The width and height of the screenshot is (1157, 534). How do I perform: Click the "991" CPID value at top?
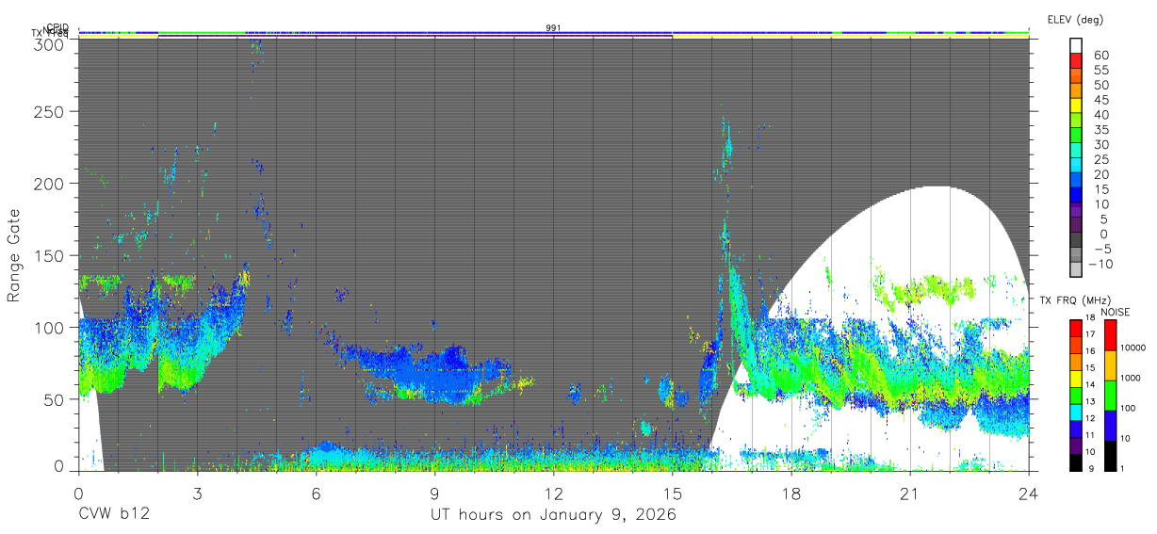[x=553, y=28]
